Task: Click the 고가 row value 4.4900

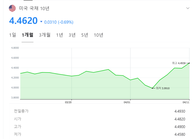Action: tap(179, 127)
